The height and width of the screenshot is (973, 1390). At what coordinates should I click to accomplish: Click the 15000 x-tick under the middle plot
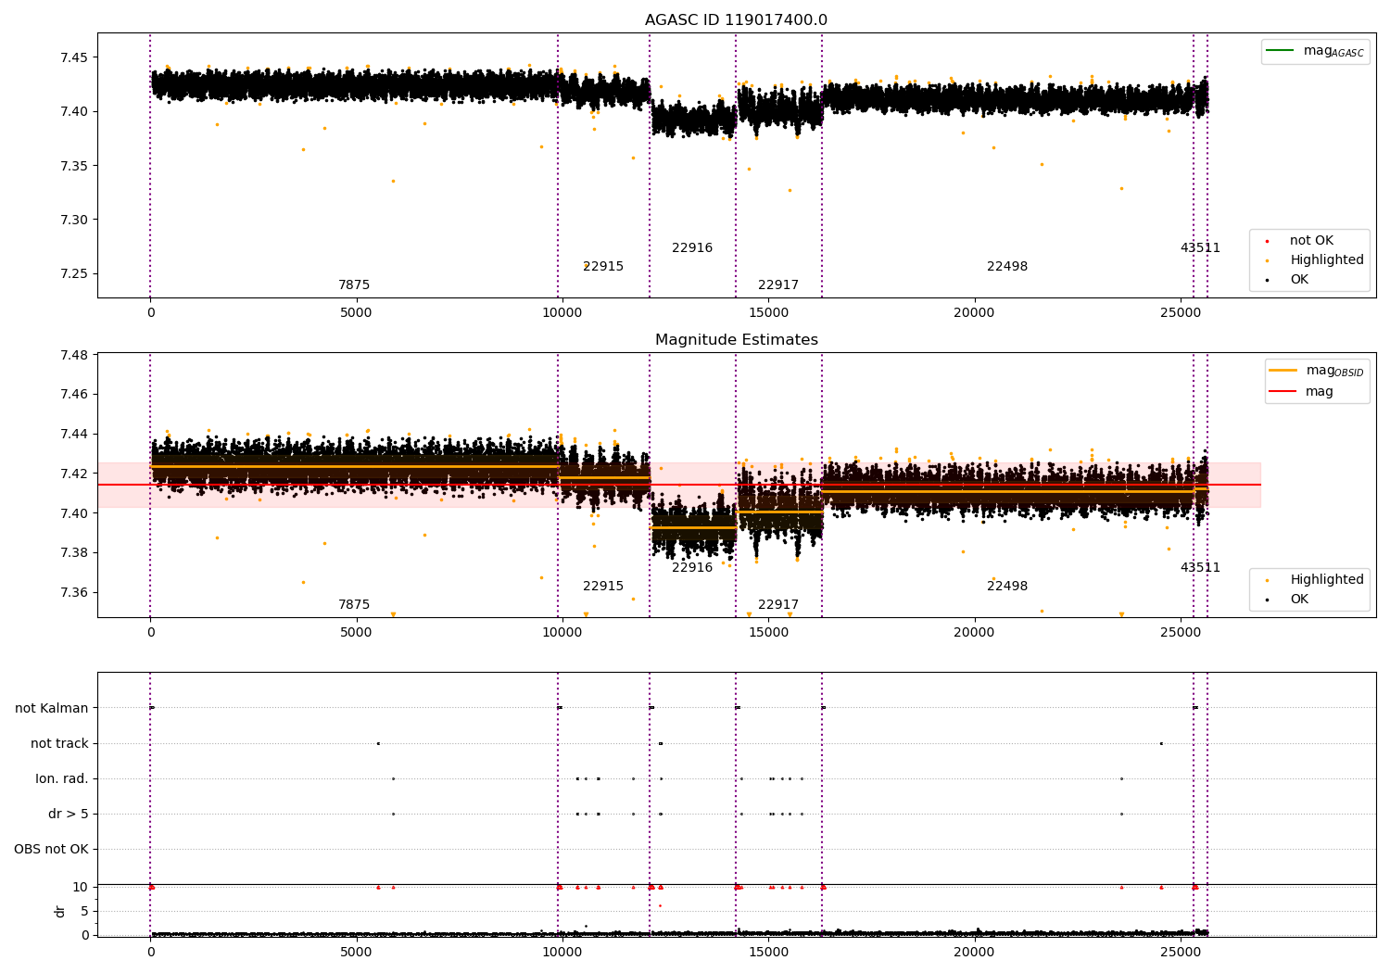[x=768, y=633]
